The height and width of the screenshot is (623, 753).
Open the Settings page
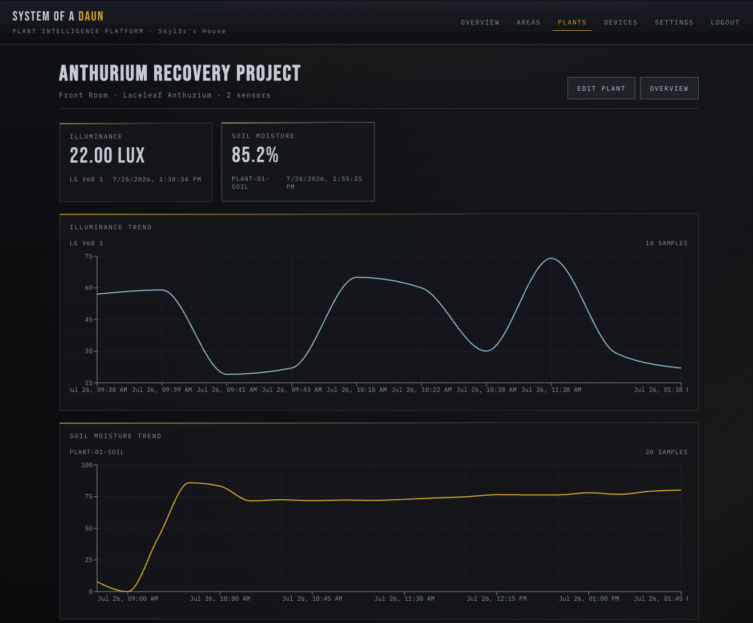click(674, 22)
